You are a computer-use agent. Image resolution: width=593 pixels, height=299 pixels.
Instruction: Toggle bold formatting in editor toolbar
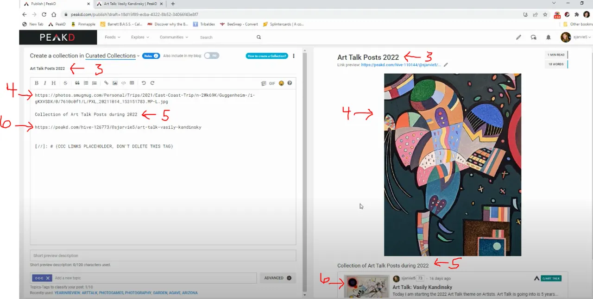point(37,83)
